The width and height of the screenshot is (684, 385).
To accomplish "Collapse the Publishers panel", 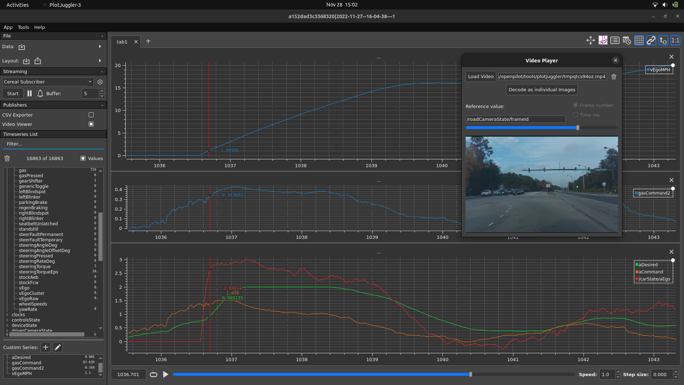I will point(102,105).
